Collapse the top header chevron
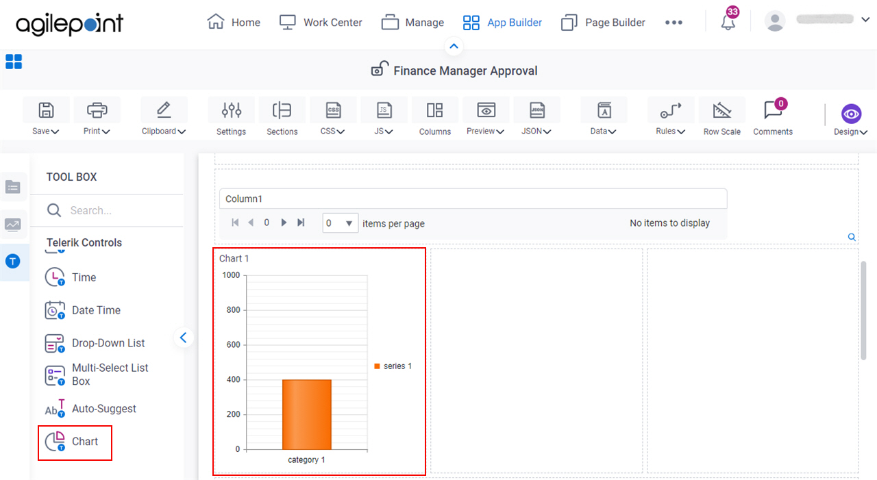Image resolution: width=877 pixels, height=480 pixels. pyautogui.click(x=454, y=47)
